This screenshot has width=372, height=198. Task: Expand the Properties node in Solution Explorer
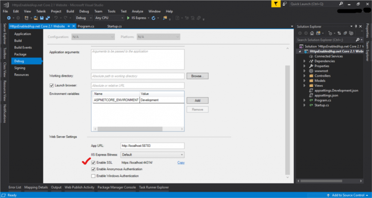tap(304, 66)
